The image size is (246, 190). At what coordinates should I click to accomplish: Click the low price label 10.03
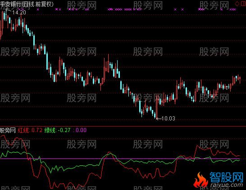click(x=168, y=119)
